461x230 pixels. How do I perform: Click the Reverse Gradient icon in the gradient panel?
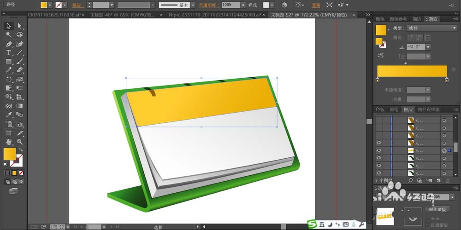pos(381,55)
